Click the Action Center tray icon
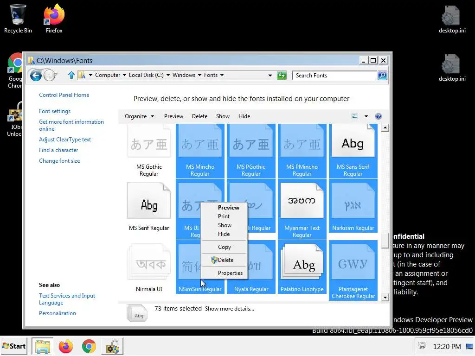Image resolution: width=475 pixels, height=356 pixels. (421, 346)
